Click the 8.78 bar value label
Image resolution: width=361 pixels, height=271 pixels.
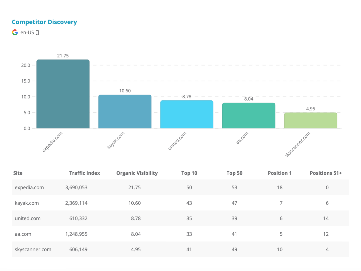[187, 97]
